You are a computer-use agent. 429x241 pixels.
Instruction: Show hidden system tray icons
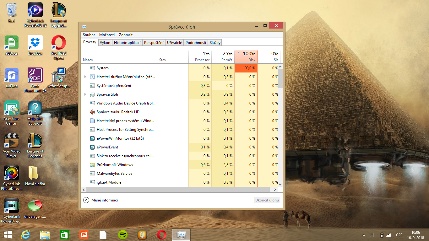(364, 235)
